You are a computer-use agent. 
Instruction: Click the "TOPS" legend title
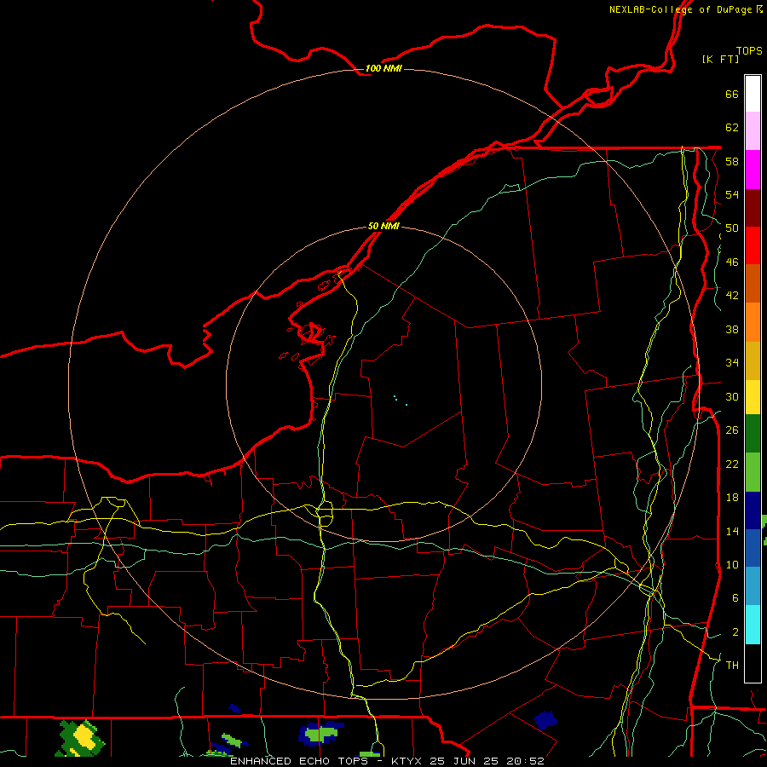pos(749,50)
